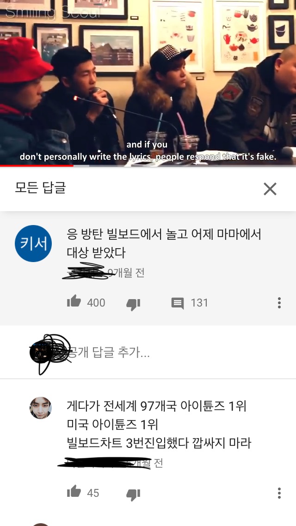Dislike the top comment by 키서
This screenshot has width=296, height=526.
(133, 304)
